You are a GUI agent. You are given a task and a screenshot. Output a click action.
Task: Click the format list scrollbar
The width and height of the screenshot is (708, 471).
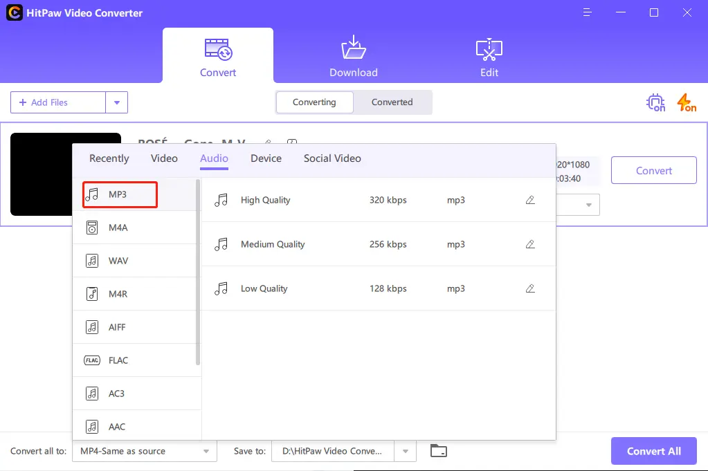[x=198, y=272]
